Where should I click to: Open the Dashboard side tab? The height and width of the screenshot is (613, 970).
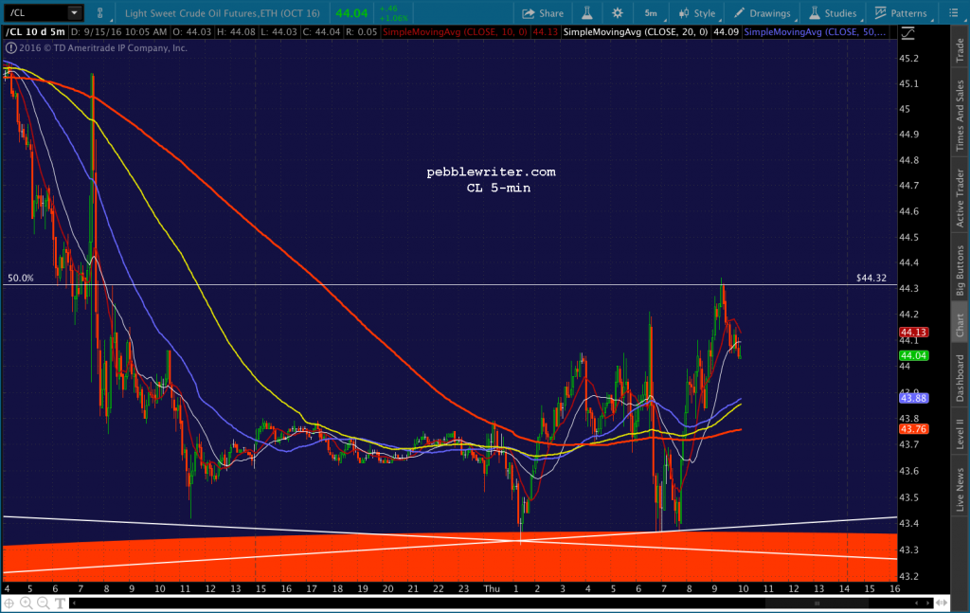pyautogui.click(x=960, y=377)
